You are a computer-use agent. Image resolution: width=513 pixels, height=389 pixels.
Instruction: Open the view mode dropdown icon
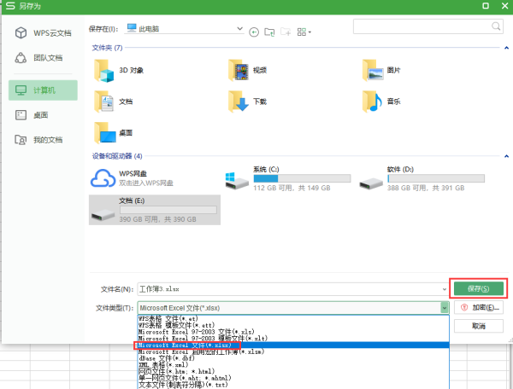(x=304, y=32)
